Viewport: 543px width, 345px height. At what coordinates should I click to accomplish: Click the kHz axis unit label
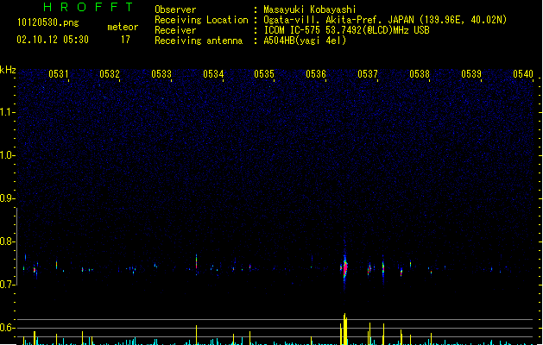(x=8, y=70)
